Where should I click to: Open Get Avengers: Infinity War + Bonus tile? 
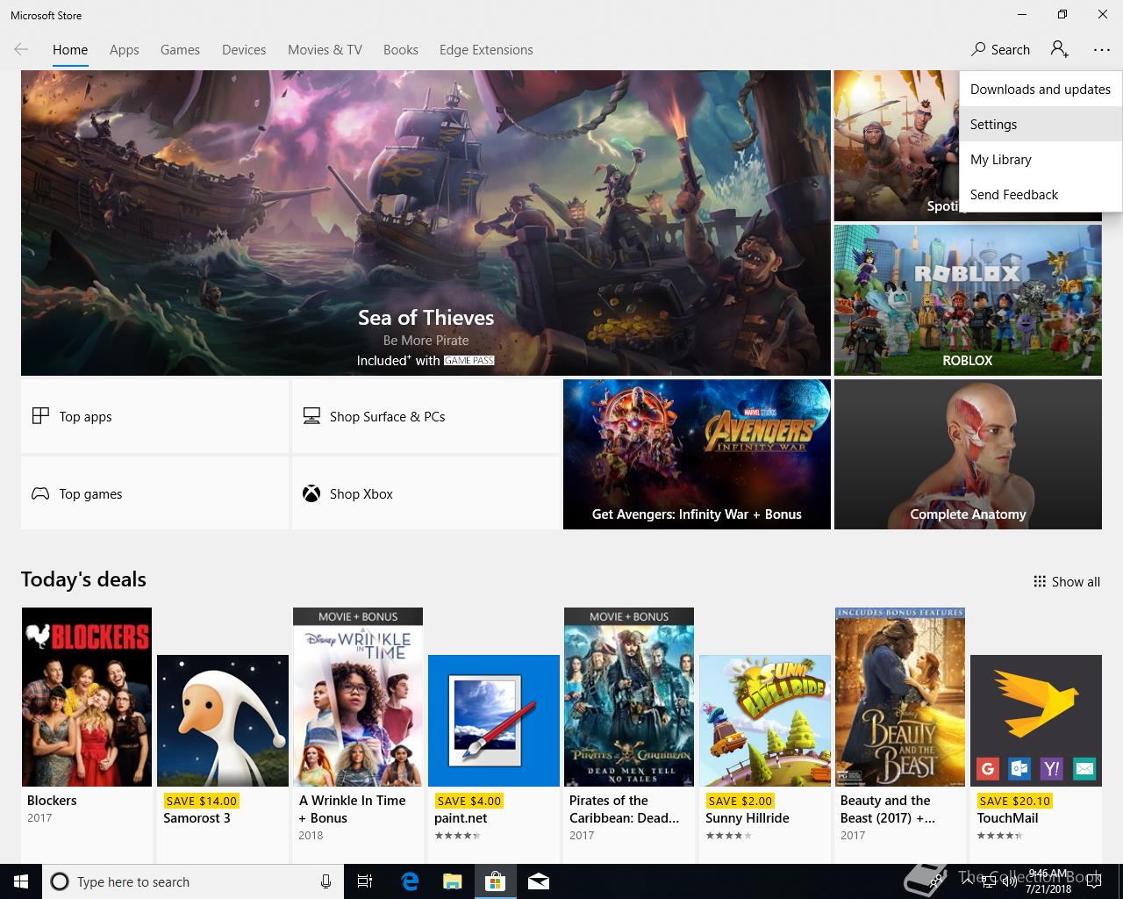(x=697, y=454)
